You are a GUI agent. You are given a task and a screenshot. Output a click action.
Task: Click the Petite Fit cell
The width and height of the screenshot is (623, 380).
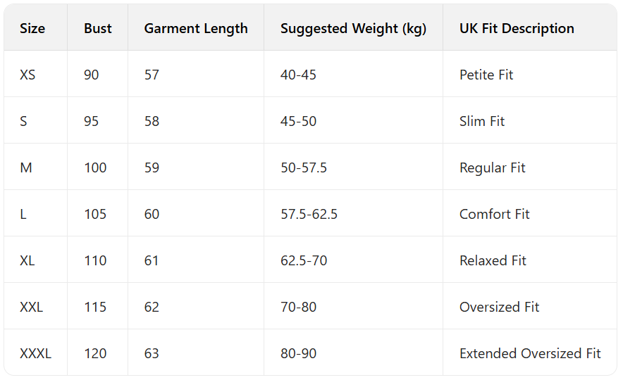486,75
